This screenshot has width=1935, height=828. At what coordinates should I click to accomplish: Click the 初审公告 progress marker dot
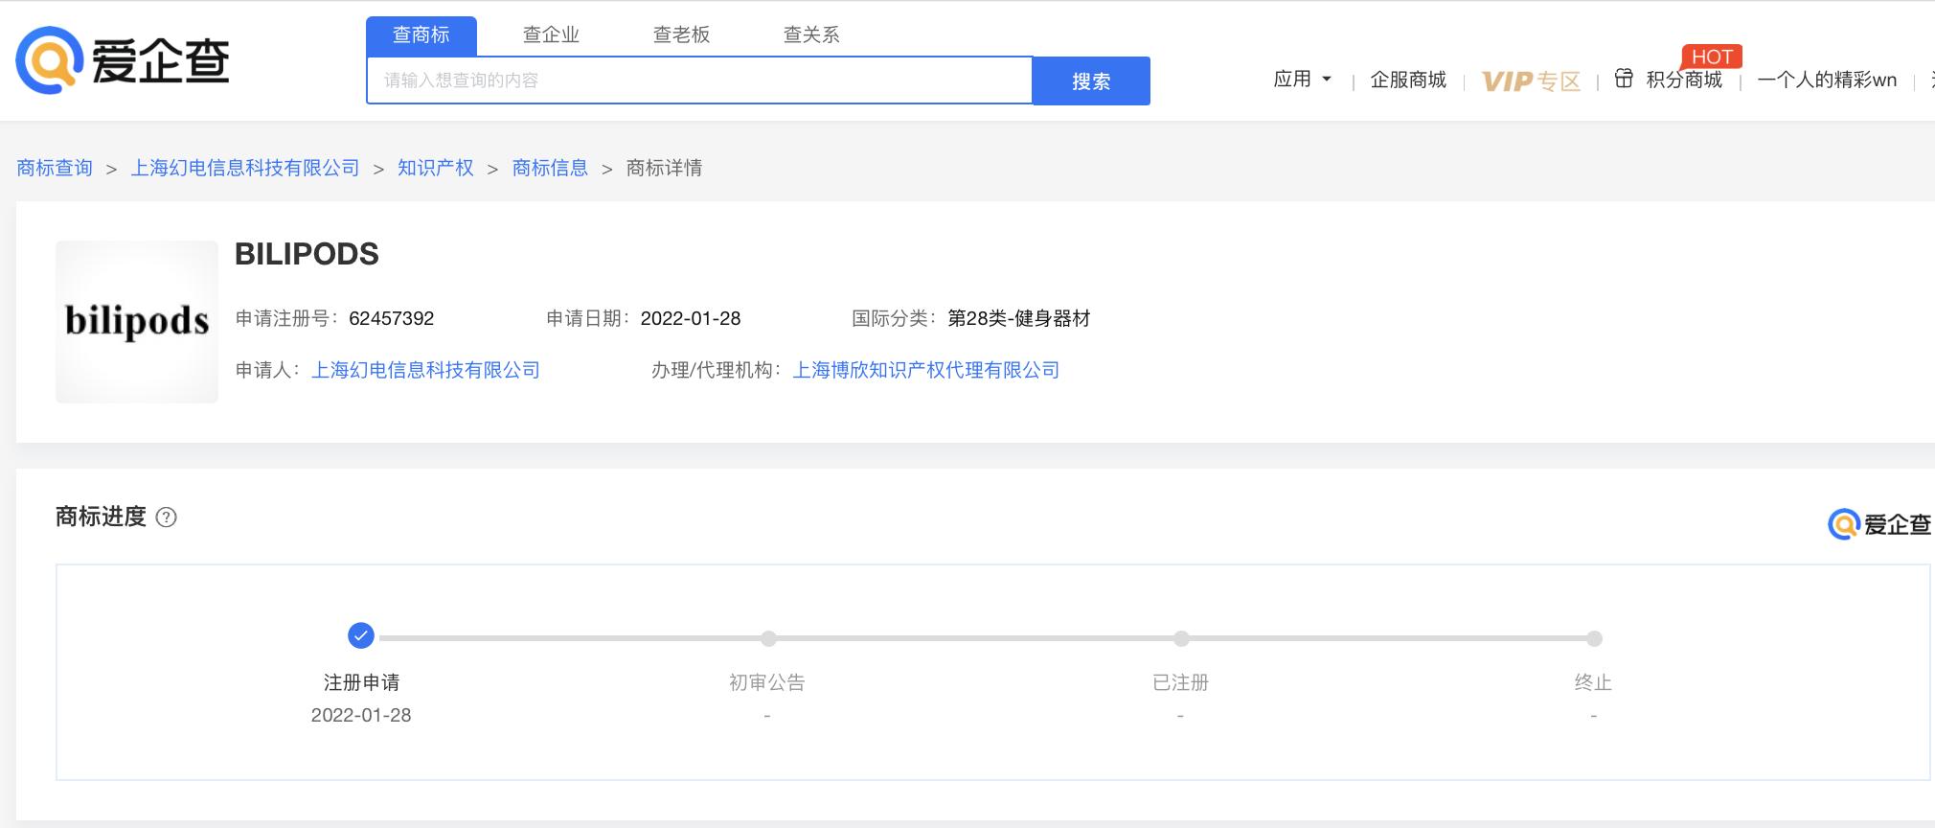768,638
